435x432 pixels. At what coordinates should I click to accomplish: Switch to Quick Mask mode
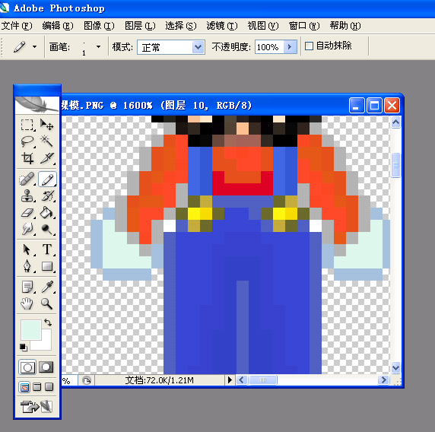pyautogui.click(x=46, y=367)
